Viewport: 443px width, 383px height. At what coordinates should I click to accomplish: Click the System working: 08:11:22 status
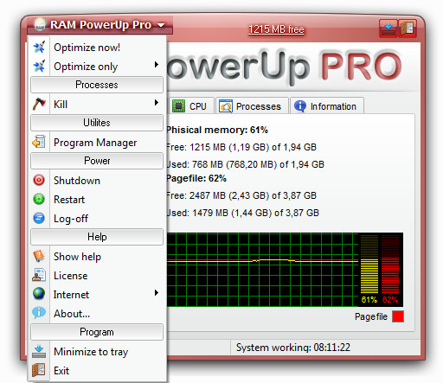(x=293, y=348)
